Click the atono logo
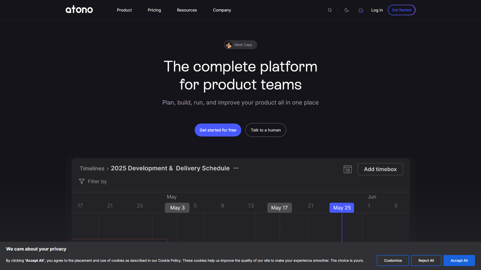The height and width of the screenshot is (270, 481). pos(79,10)
